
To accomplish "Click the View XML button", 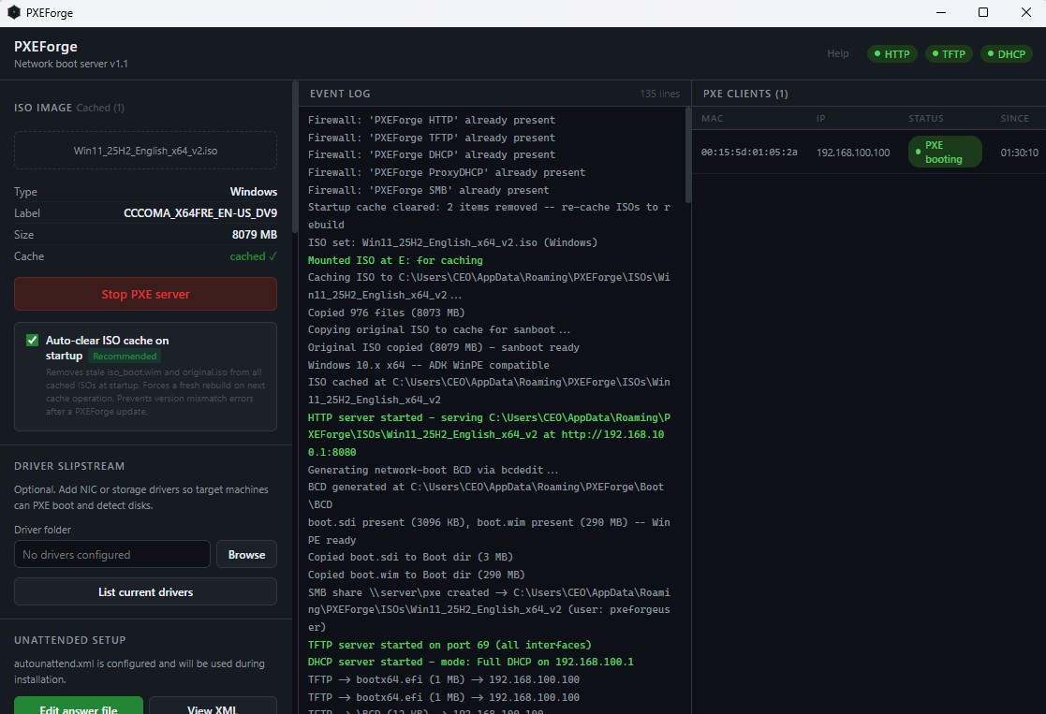I will point(213,706).
